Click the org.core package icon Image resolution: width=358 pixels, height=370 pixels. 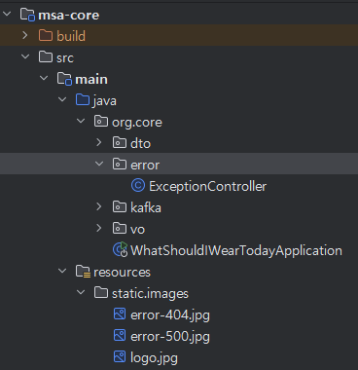[101, 121]
